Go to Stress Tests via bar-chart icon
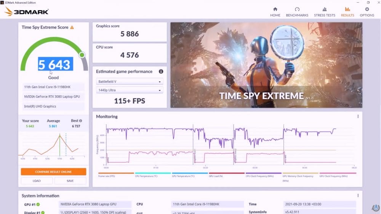381x214 pixels. tap(324, 10)
